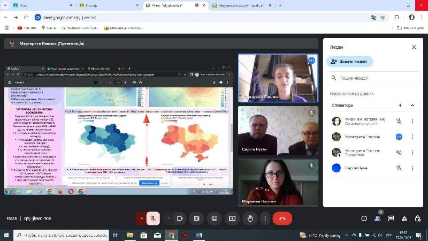Open meeting details info icon

[x=364, y=219]
